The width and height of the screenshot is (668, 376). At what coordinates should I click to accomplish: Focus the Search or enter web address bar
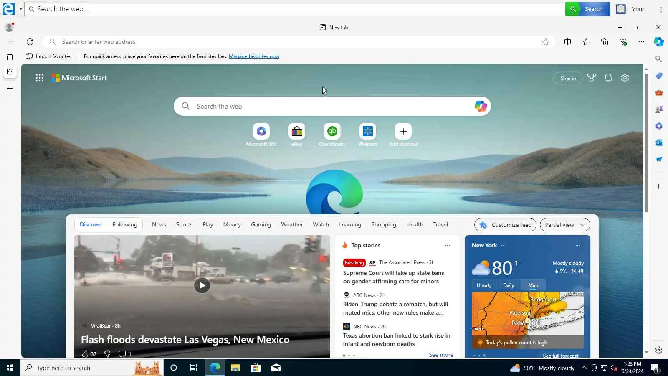(x=299, y=42)
